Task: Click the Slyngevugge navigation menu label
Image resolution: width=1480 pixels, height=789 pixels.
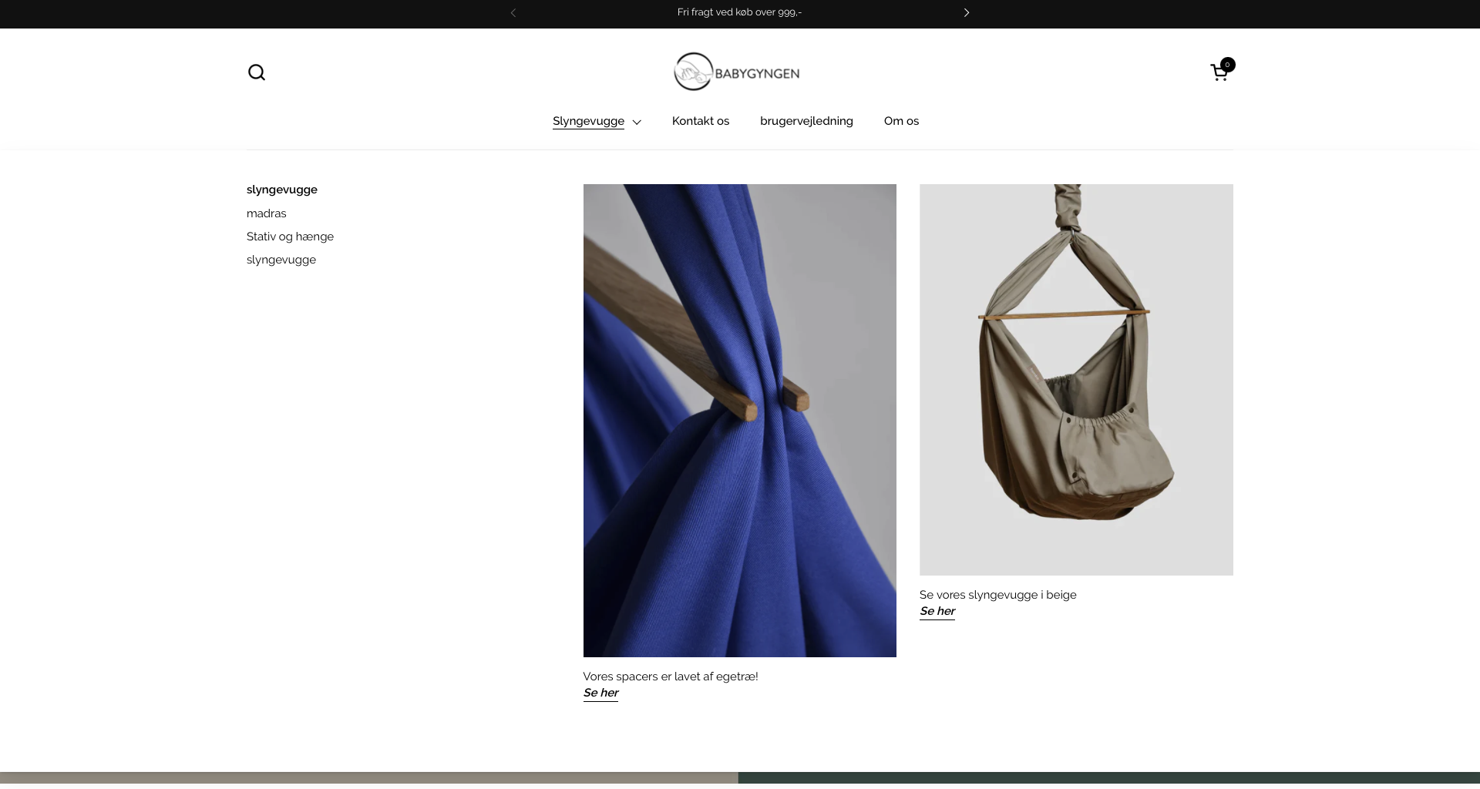Action: click(x=588, y=121)
